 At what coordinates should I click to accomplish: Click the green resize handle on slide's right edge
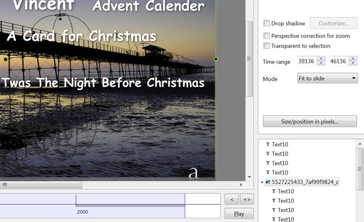point(216,59)
